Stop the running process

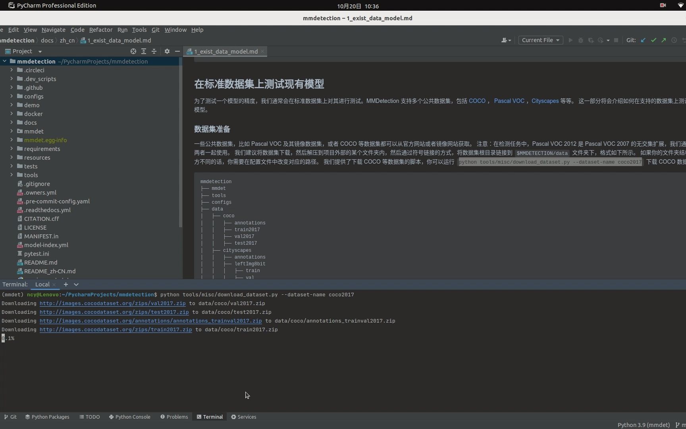[x=616, y=40]
